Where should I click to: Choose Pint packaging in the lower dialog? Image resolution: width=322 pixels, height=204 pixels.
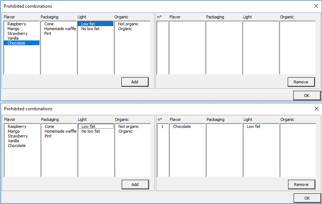pos(48,136)
